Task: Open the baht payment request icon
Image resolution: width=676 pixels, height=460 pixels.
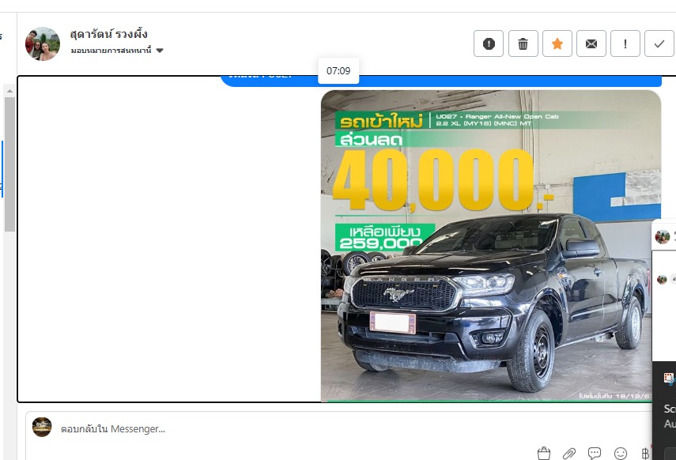Action: [645, 453]
